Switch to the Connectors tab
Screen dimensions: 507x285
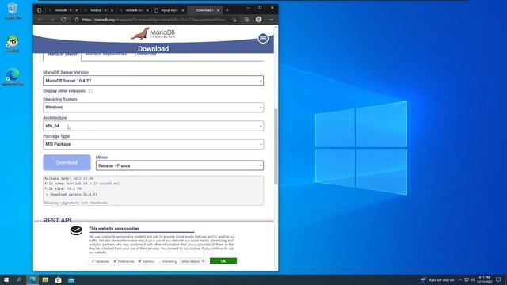click(x=145, y=55)
